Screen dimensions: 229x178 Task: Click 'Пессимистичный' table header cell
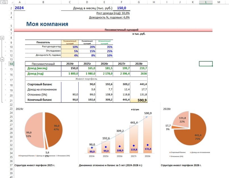(x=43, y=64)
